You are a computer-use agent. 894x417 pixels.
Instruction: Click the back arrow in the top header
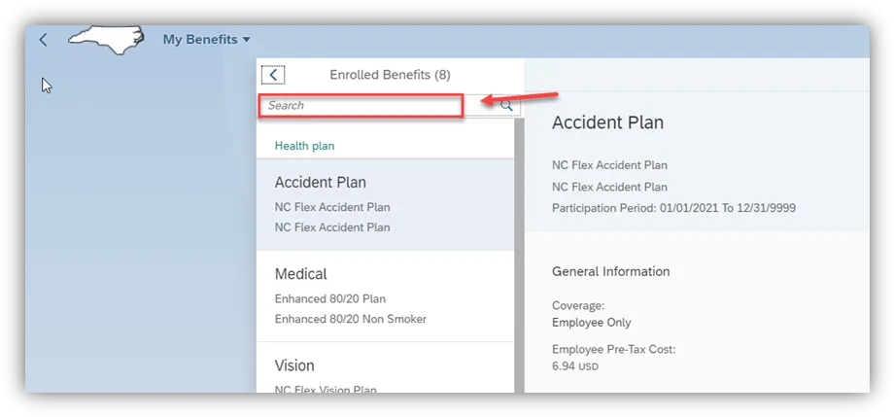click(43, 40)
